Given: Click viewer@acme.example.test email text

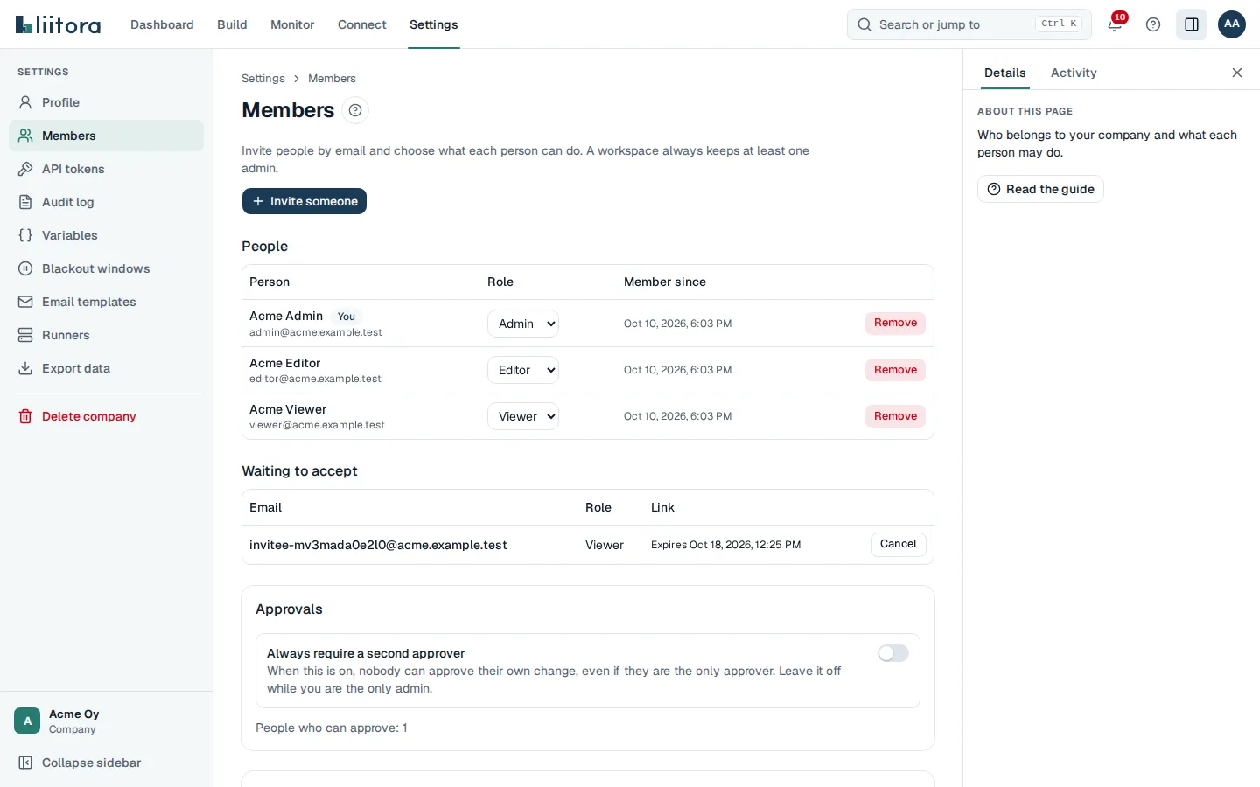Looking at the screenshot, I should pyautogui.click(x=317, y=425).
